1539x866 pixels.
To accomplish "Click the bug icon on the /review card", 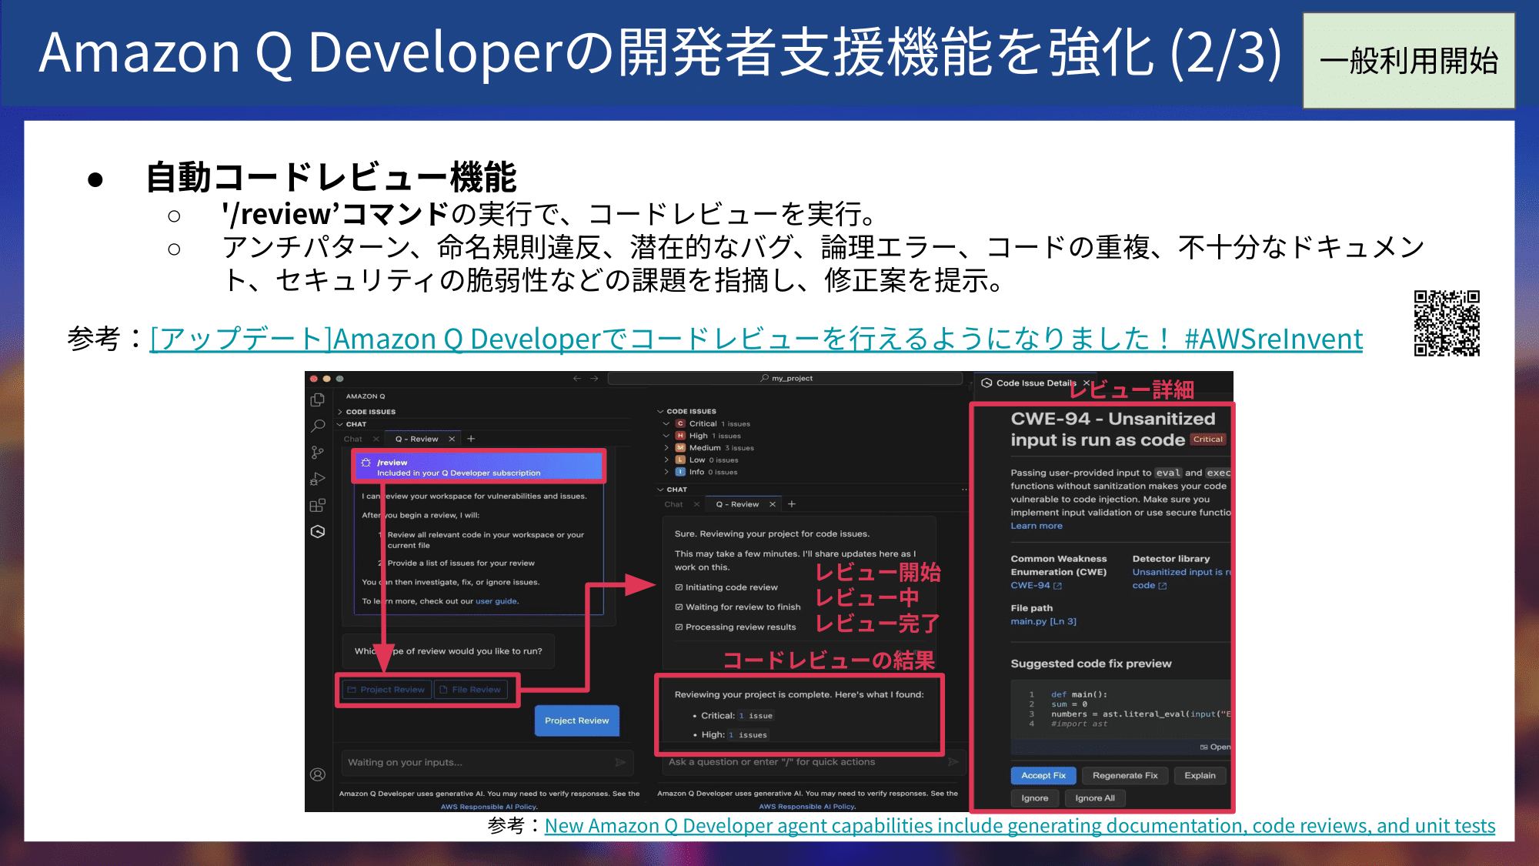I will 366,463.
